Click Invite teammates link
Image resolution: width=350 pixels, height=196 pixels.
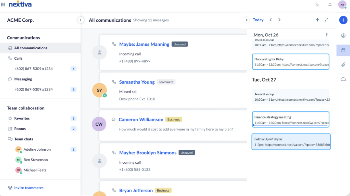29,188
